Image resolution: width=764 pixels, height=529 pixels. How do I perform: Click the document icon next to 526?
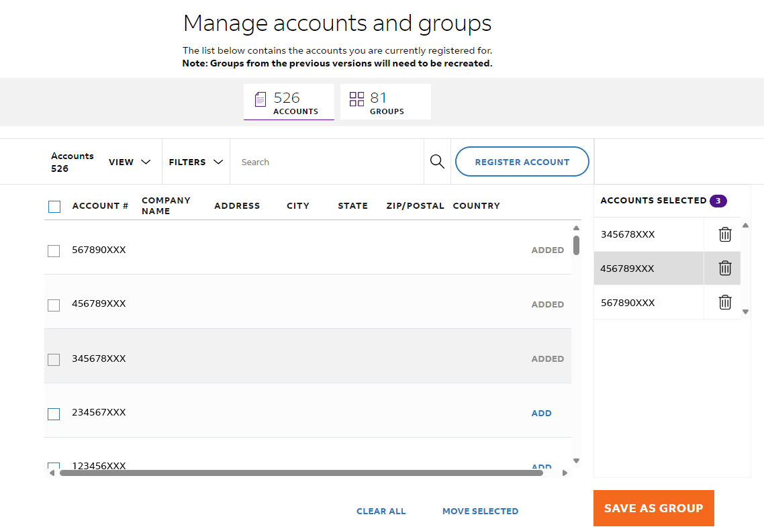coord(260,99)
